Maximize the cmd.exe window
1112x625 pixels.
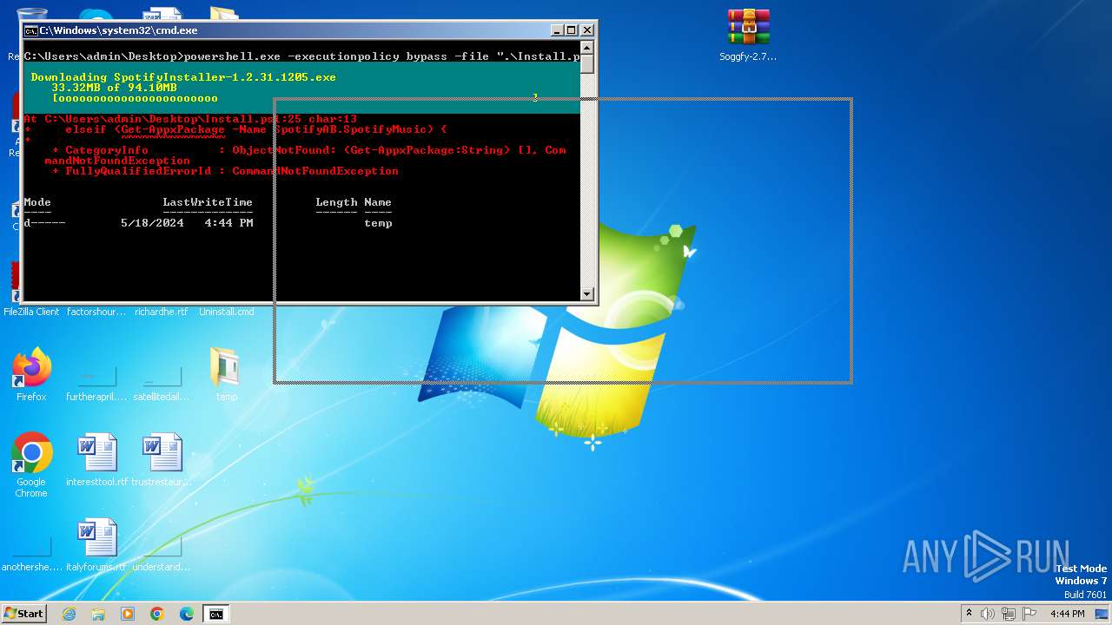(x=571, y=30)
